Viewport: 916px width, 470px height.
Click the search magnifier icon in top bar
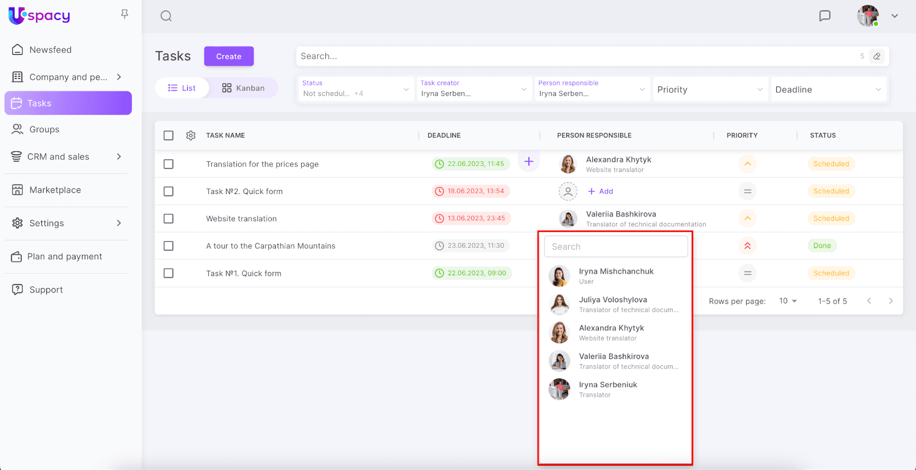tap(166, 16)
